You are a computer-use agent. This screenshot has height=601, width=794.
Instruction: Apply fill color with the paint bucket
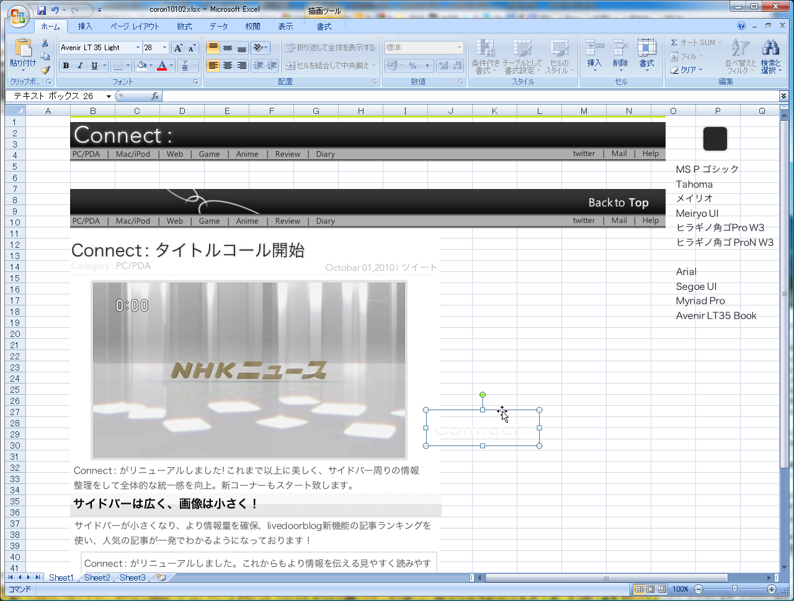pos(141,66)
